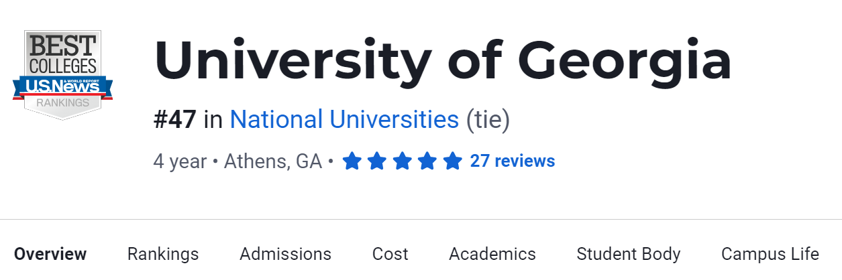The width and height of the screenshot is (842, 280).
Task: Click the fourth rating star
Action: (x=427, y=161)
